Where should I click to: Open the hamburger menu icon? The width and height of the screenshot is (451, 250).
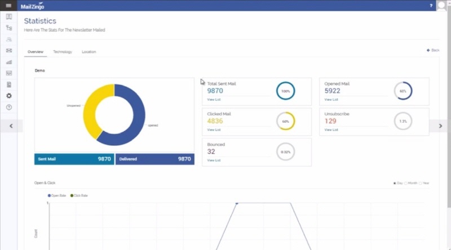click(x=8, y=6)
